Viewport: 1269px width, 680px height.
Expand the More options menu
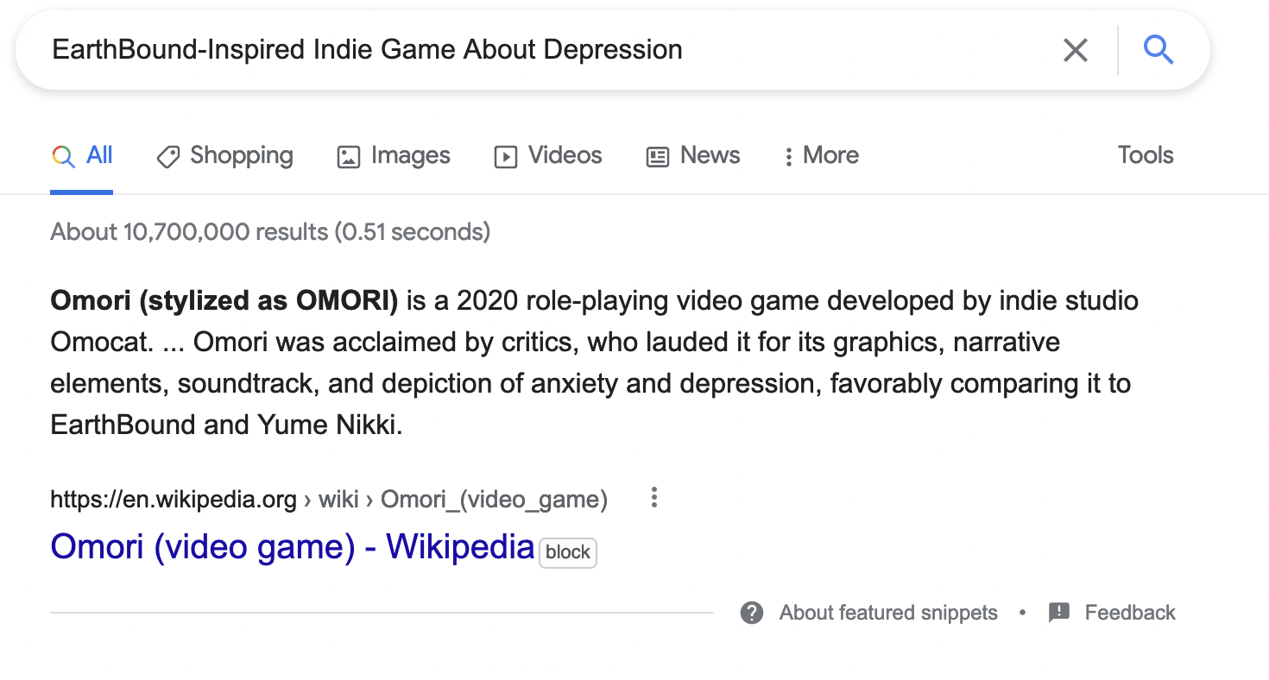(819, 156)
